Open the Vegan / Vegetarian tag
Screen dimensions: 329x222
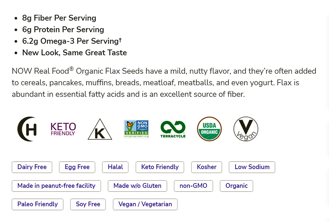click(145, 204)
